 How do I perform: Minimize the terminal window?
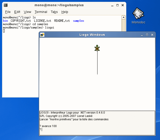click(x=112, y=5)
